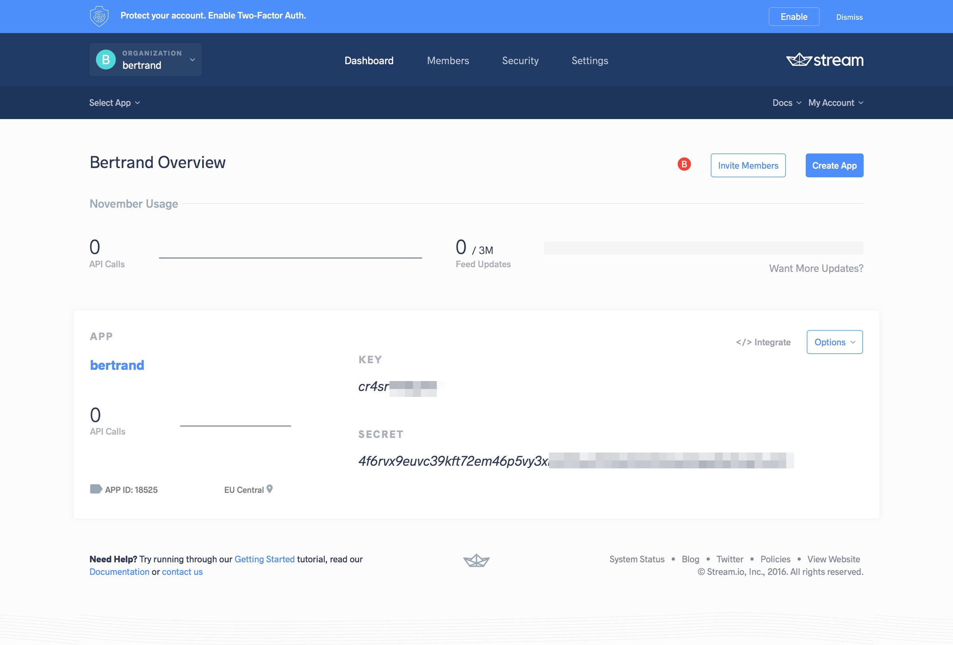This screenshot has width=953, height=645.
Task: Open the Policies footer link
Action: pos(776,559)
